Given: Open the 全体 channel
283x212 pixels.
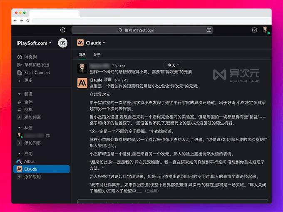Looking at the screenshot, I should click(x=25, y=102).
